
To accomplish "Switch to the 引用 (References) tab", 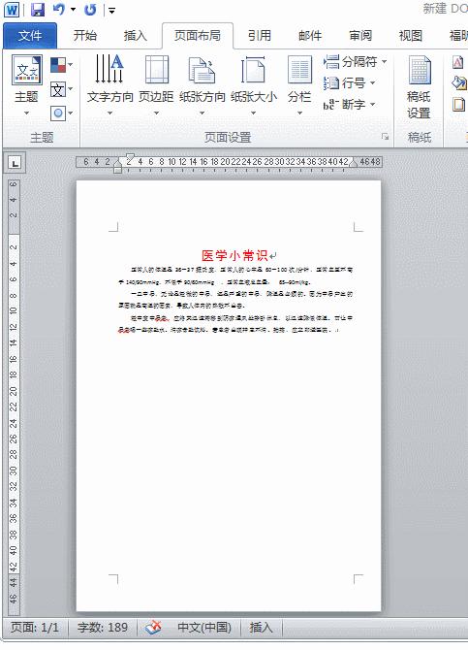I will (x=260, y=36).
